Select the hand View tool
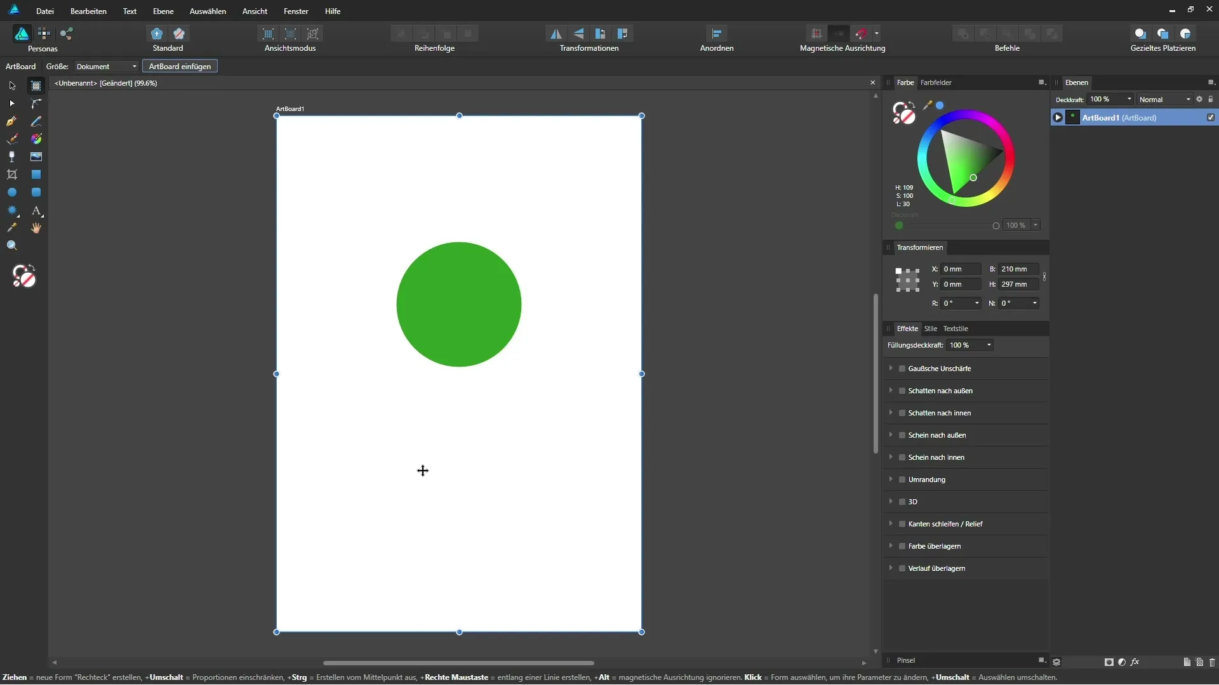Viewport: 1219px width, 685px height. (x=36, y=228)
